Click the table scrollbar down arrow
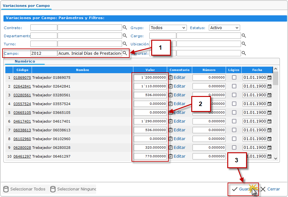Screen dimensions: 288x197 pos(275,159)
